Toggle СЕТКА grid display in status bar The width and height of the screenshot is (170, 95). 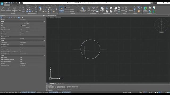[19, 92]
